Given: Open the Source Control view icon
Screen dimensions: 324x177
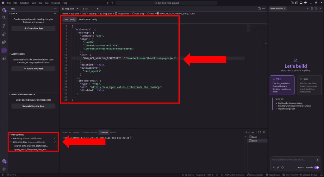Looking at the screenshot, I should (4, 26).
